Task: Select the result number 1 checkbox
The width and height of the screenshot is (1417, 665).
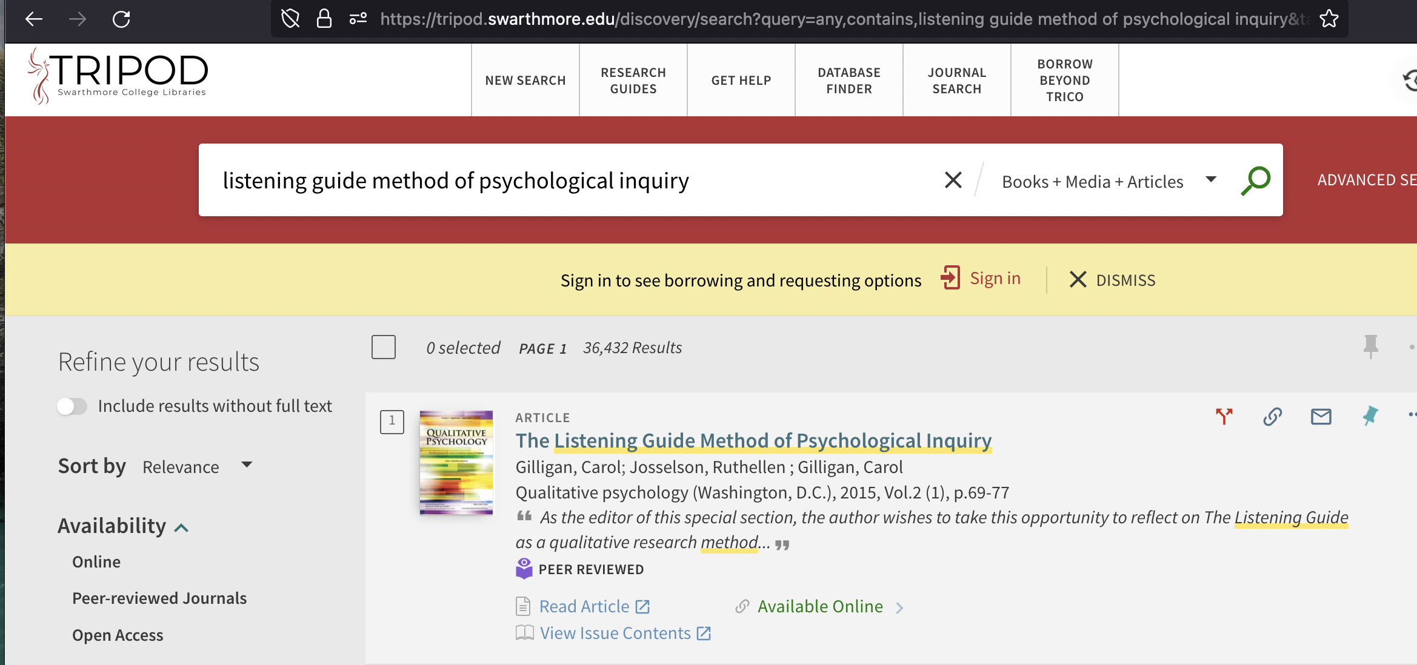Action: click(x=392, y=422)
